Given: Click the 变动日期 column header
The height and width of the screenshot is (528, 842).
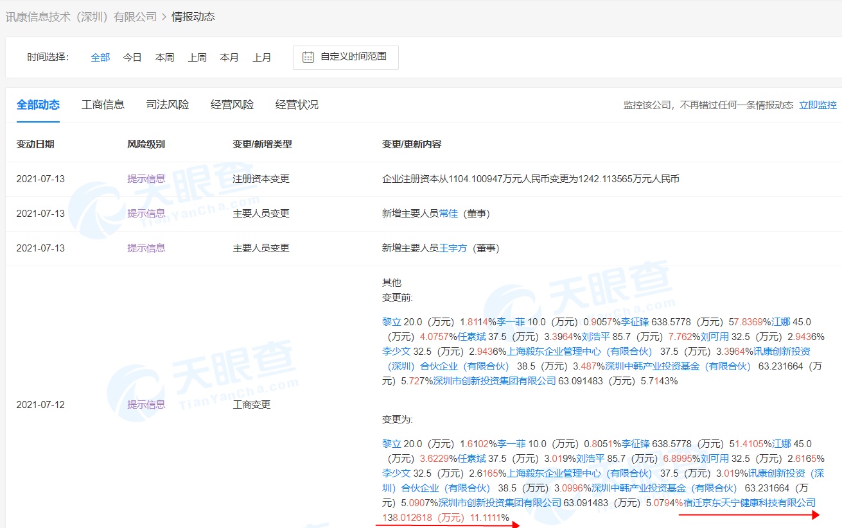Looking at the screenshot, I should [35, 144].
